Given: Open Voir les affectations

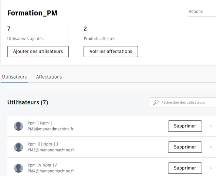Looking at the screenshot, I should pyautogui.click(x=111, y=52).
